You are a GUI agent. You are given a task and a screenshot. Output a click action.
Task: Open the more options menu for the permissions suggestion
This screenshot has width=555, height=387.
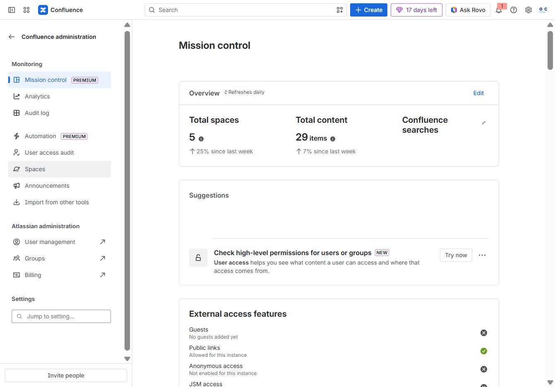point(482,255)
